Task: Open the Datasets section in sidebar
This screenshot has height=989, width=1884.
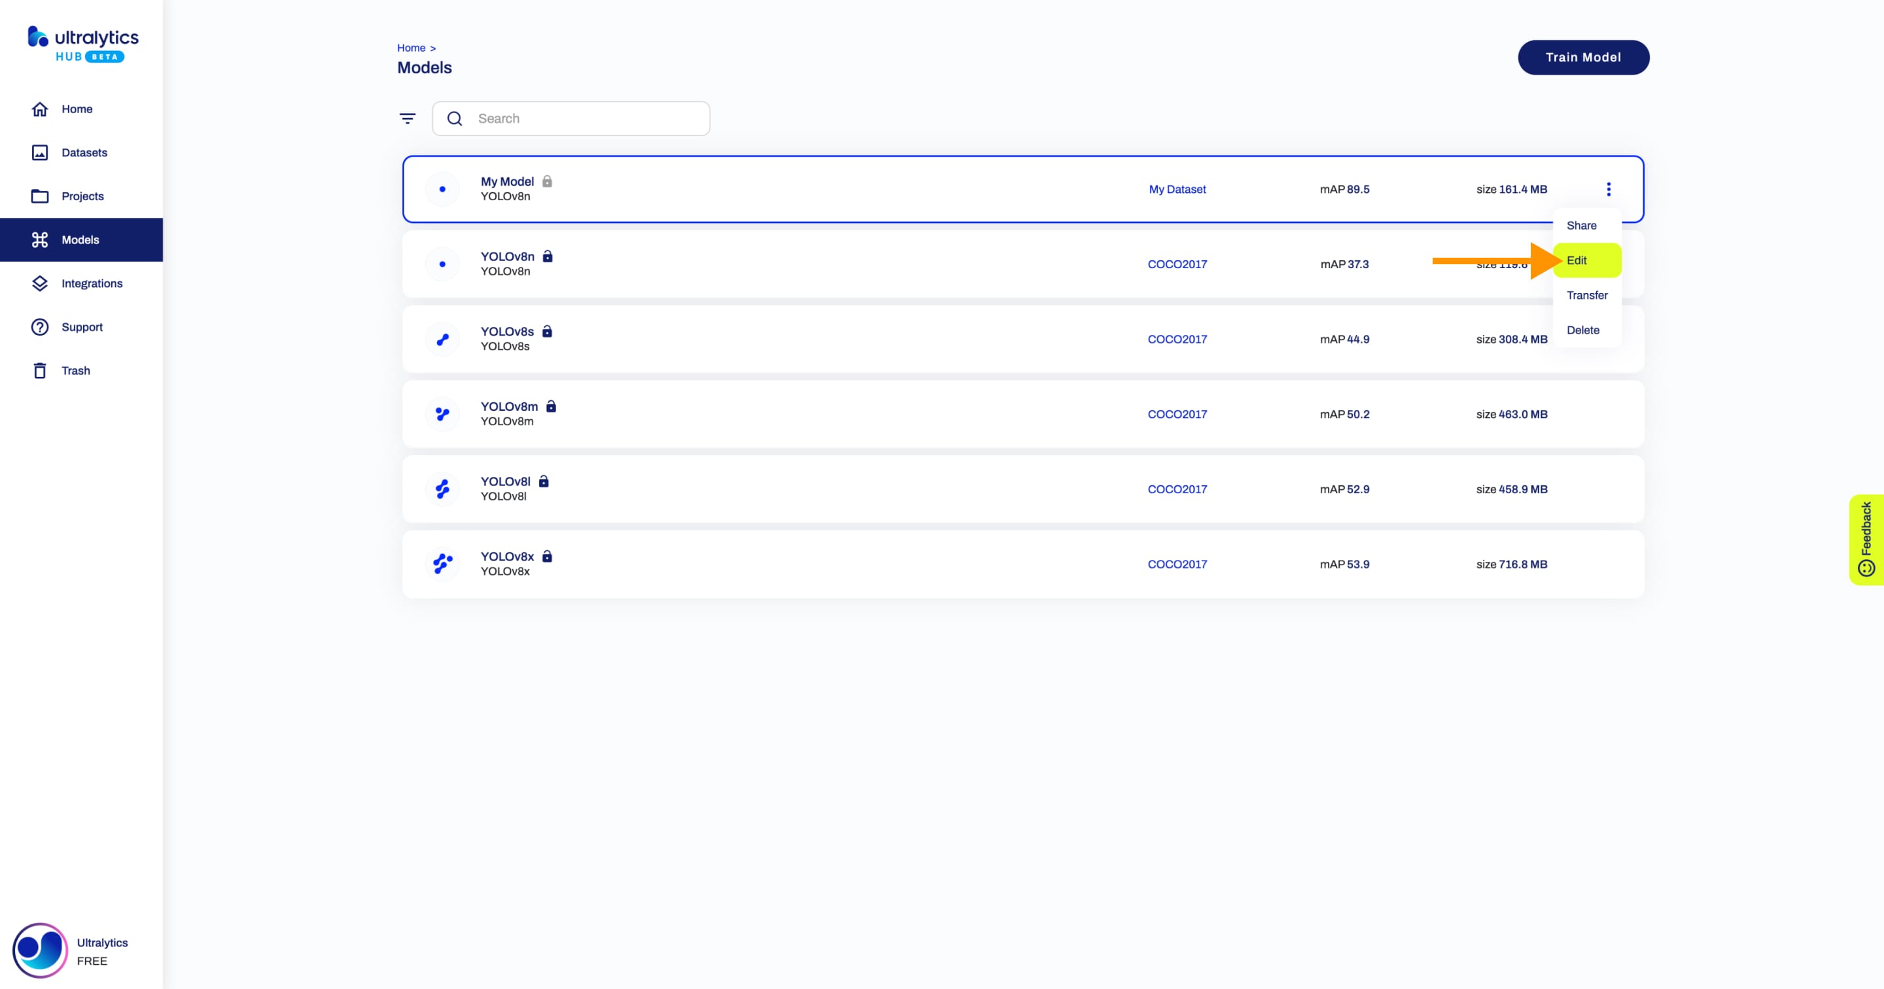Action: tap(86, 152)
